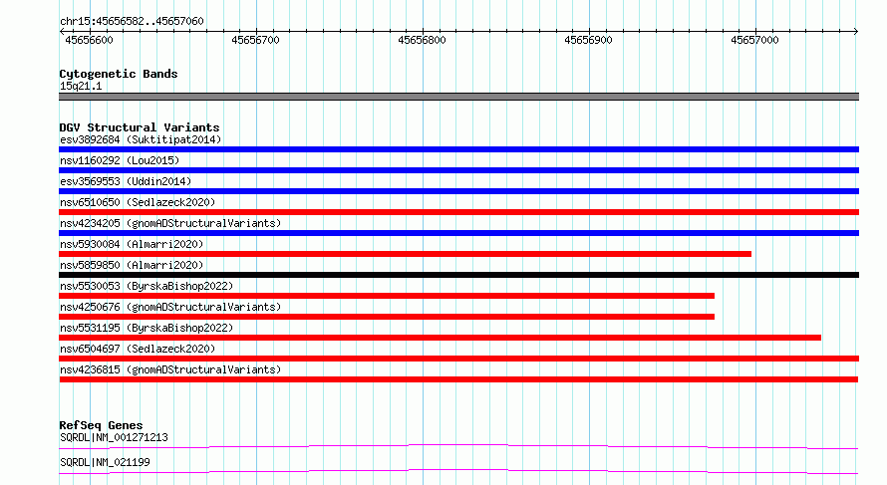Select the red bar for nsv6504697
Viewport: 887px width, 485px height.
point(458,359)
